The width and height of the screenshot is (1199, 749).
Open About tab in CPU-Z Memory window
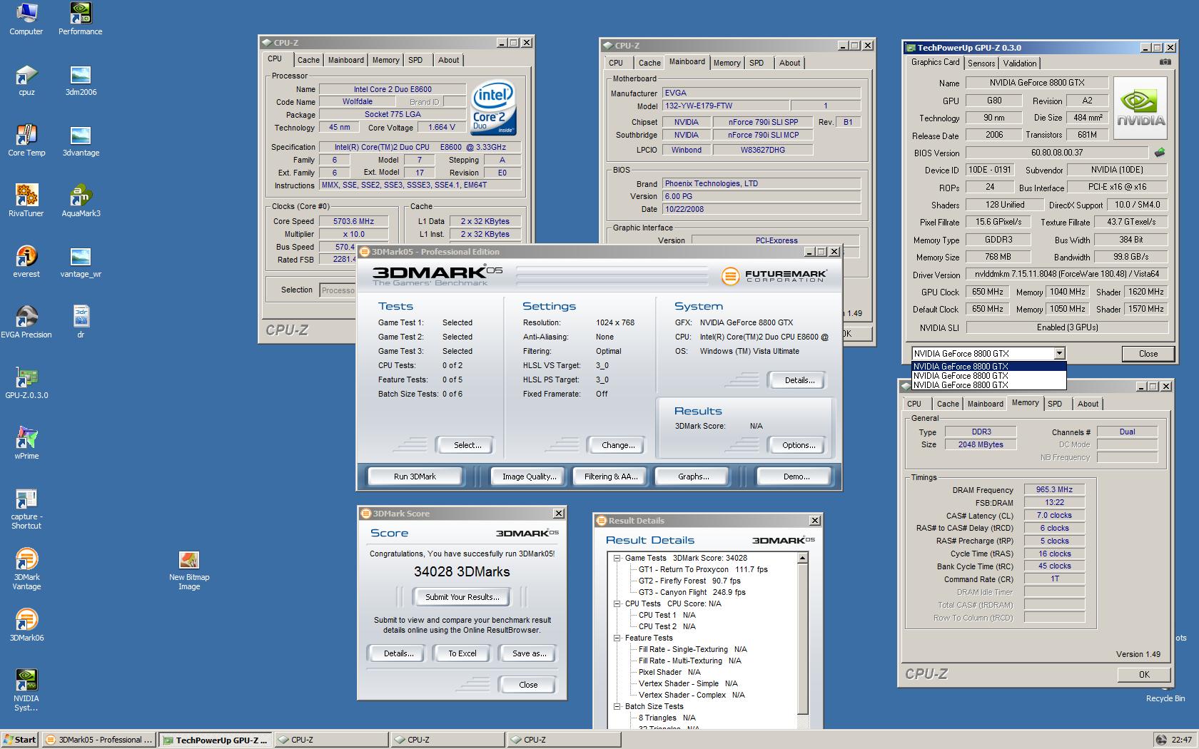click(1088, 404)
